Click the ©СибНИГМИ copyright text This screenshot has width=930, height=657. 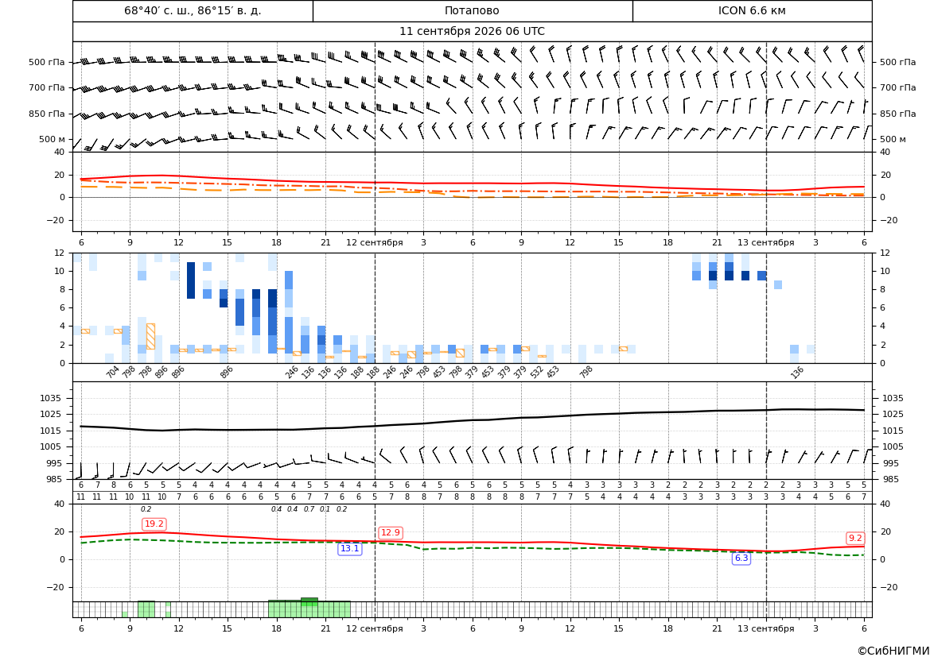pos(893,651)
